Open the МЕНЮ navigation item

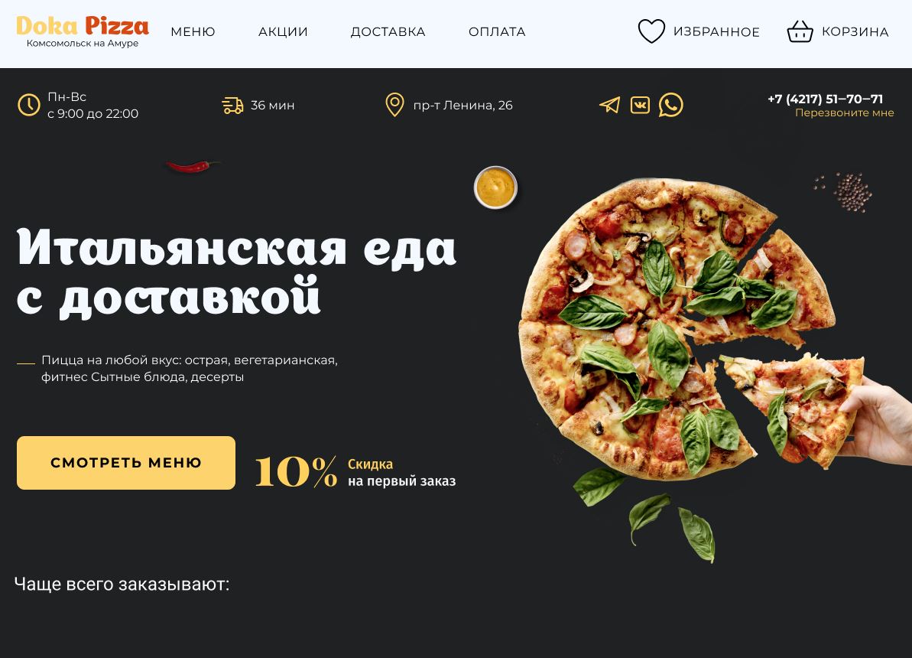pyautogui.click(x=193, y=31)
